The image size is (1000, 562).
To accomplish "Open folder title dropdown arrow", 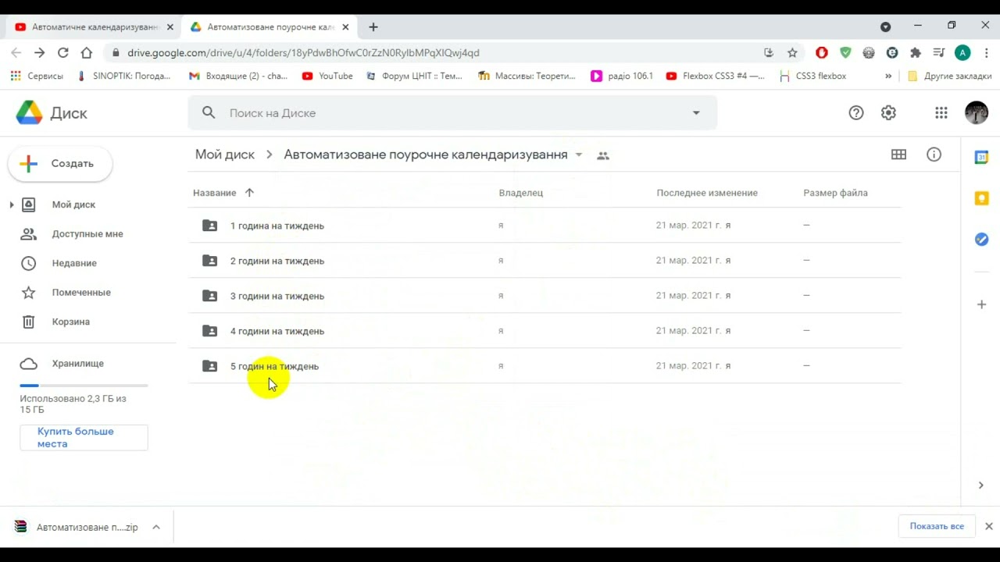I will [x=579, y=155].
